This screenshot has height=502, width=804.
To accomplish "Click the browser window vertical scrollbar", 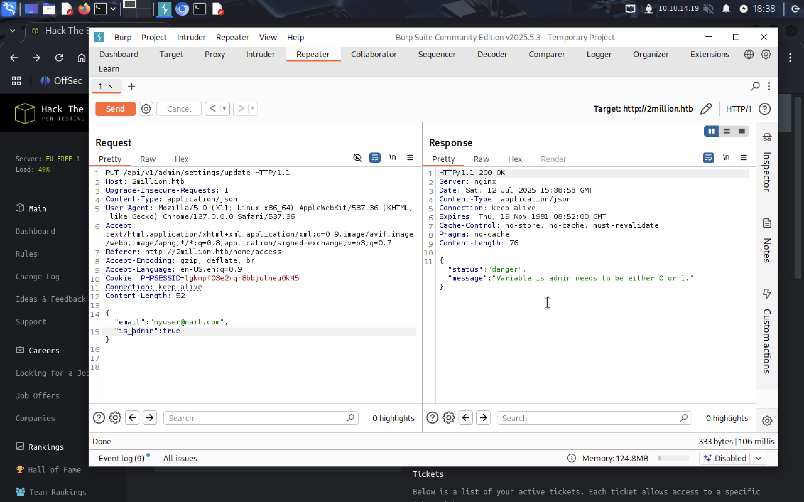I will click(798, 188).
